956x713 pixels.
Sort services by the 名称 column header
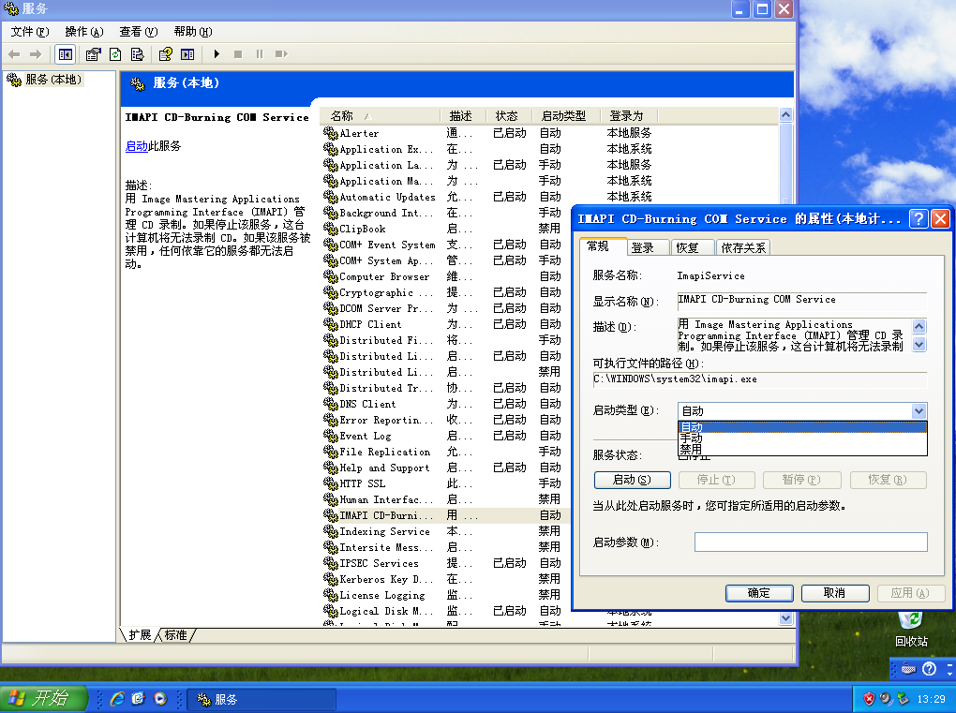pos(381,116)
